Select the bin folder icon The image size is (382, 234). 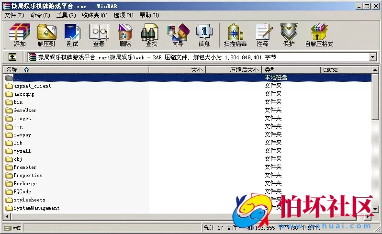(9, 102)
